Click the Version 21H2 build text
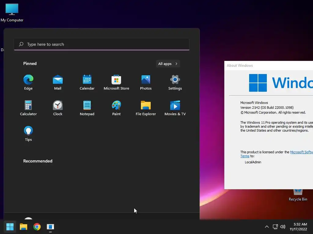 [x=267, y=108]
